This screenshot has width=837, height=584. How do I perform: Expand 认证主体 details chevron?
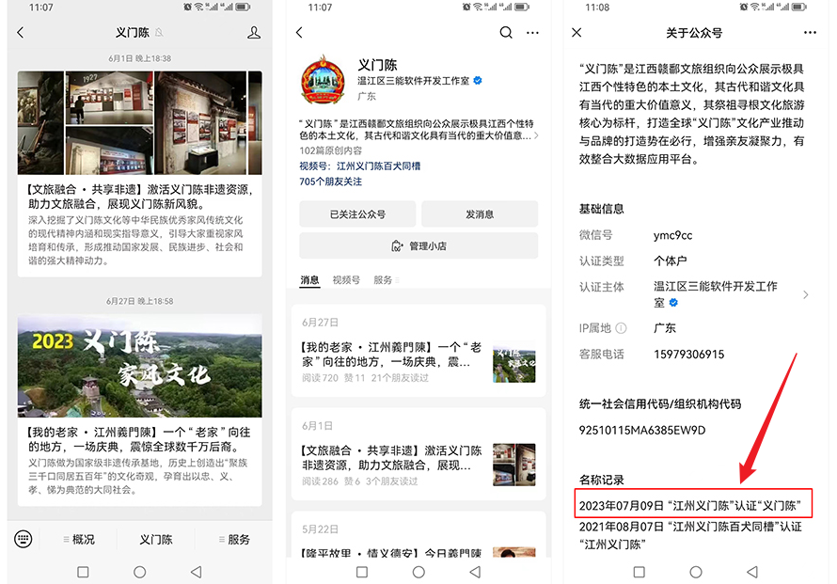click(806, 295)
